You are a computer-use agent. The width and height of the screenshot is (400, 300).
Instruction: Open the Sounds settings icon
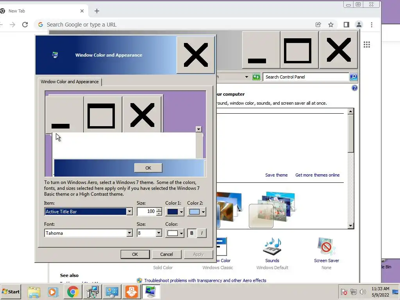[x=272, y=247]
